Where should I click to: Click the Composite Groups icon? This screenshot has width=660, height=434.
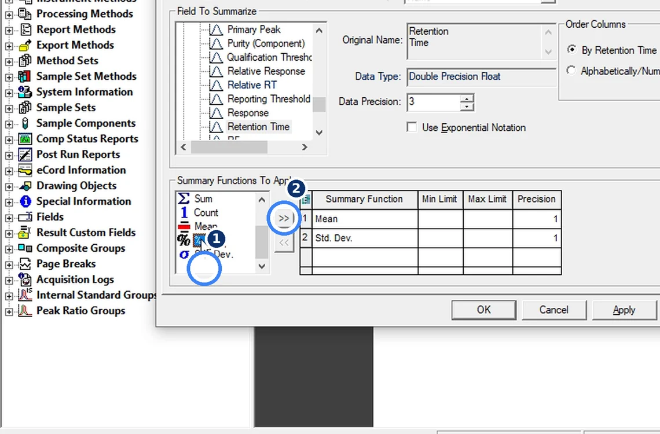coord(25,248)
